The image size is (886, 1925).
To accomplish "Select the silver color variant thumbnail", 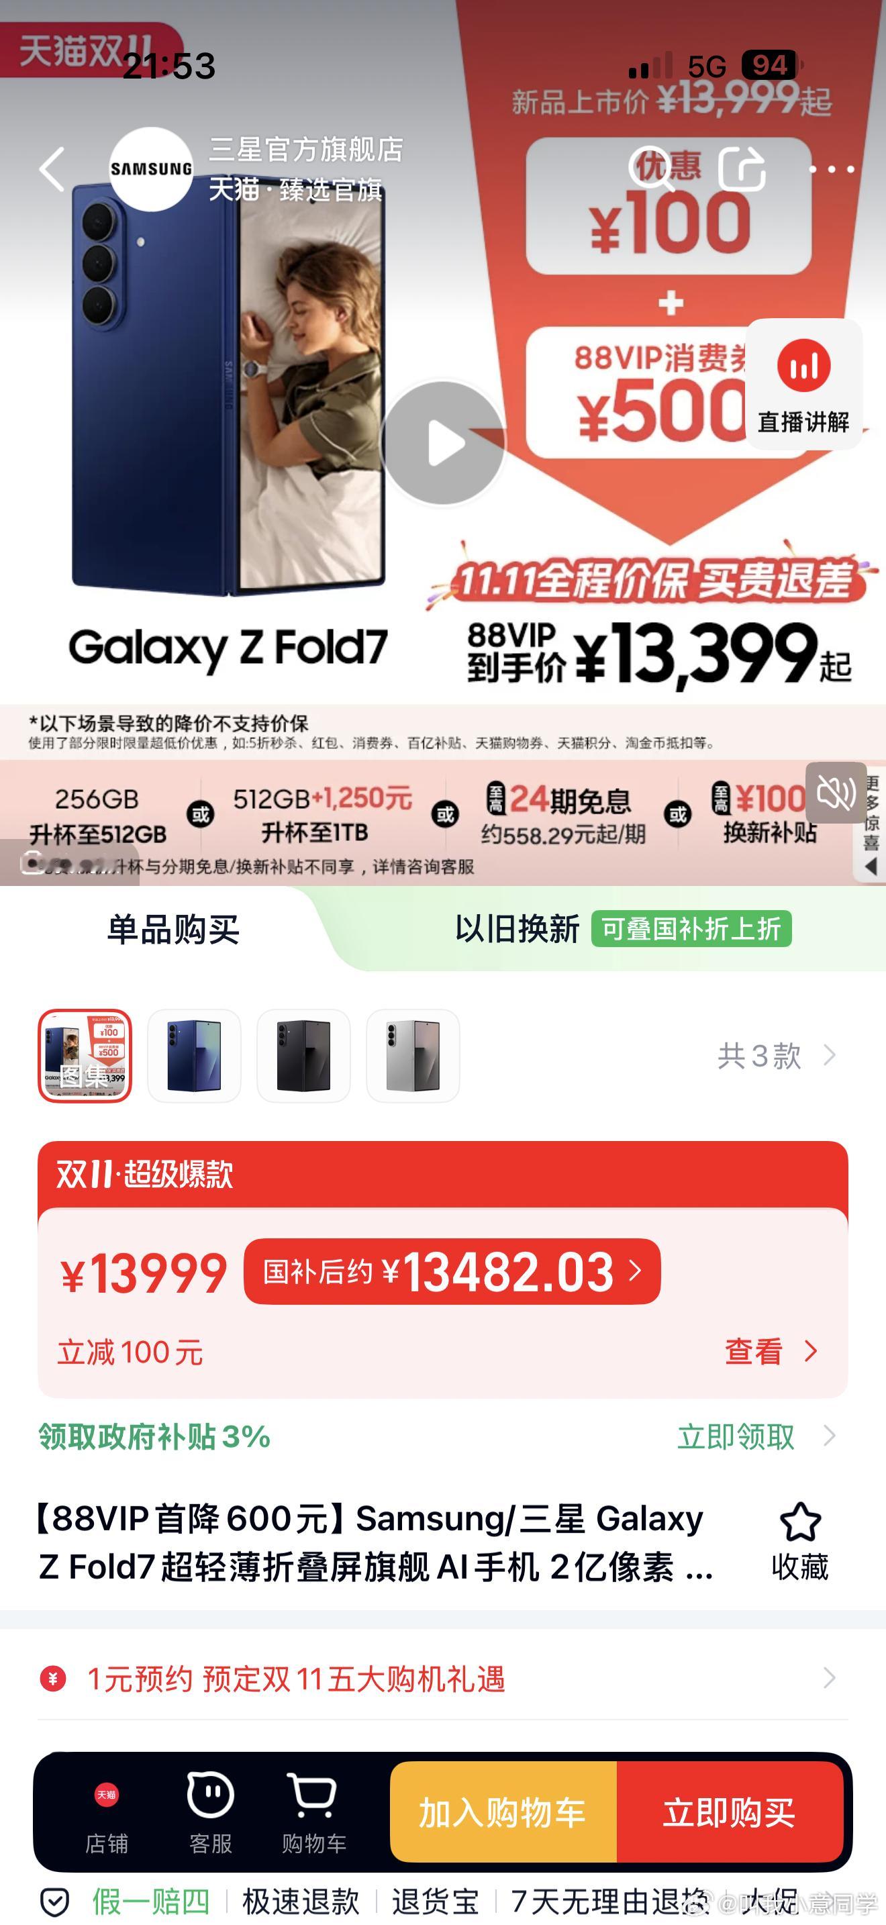I will (x=413, y=1056).
